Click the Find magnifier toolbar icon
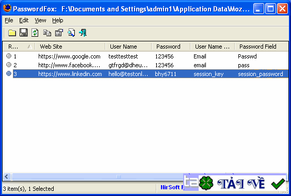 (71, 33)
